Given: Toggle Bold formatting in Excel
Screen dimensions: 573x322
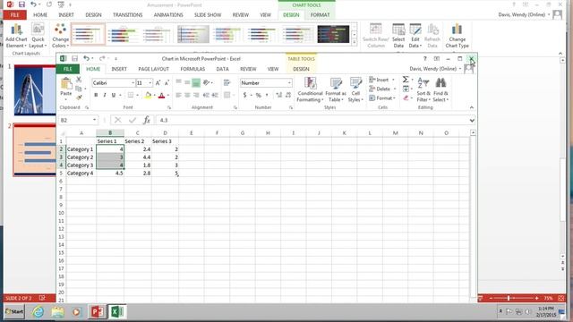Looking at the screenshot, I should click(96, 95).
